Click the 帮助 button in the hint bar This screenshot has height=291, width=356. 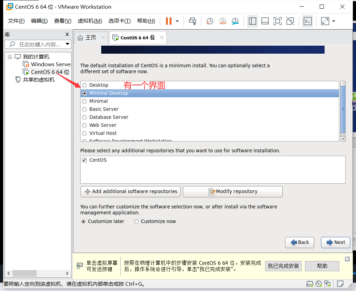(322, 266)
